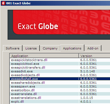Select the exeatoolbox.dll row
110x104 pixels.
[x=60, y=90]
